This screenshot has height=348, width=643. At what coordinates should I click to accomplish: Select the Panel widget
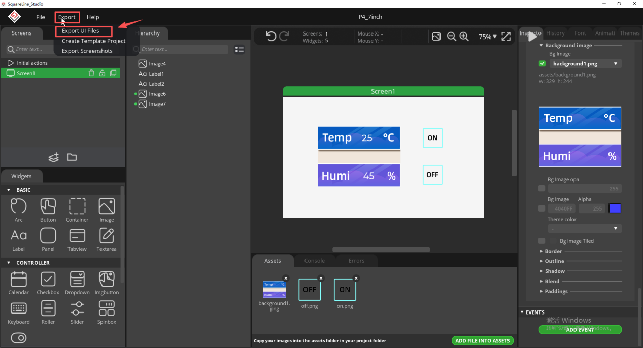48,239
